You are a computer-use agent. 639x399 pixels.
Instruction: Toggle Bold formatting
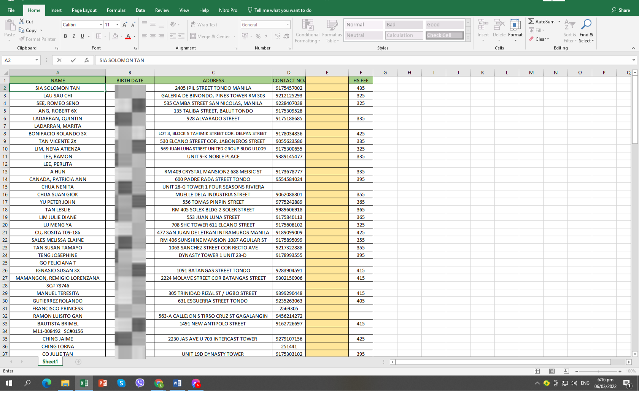coord(65,36)
